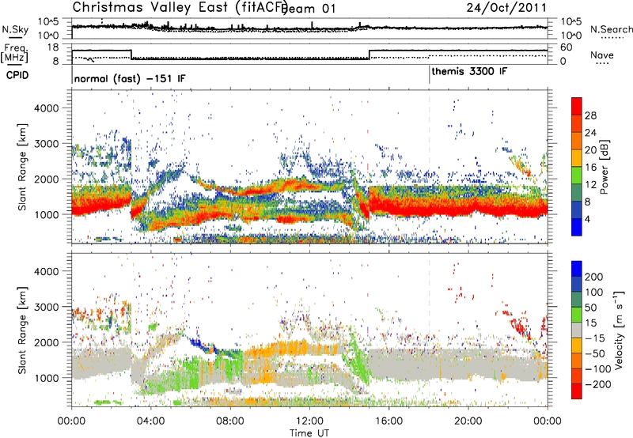Click the velocity panel 'Slant Range [km]' label
This screenshot has width=633, height=438.
[22, 330]
